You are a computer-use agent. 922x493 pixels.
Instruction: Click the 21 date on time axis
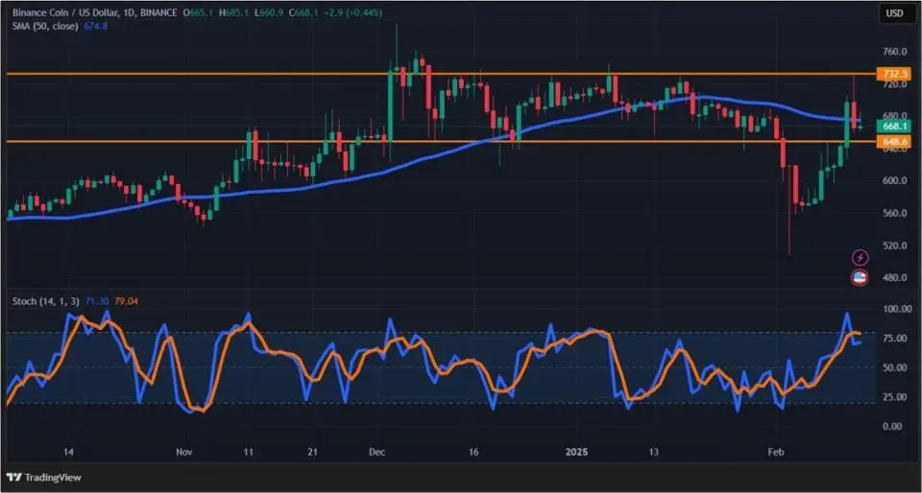click(313, 453)
